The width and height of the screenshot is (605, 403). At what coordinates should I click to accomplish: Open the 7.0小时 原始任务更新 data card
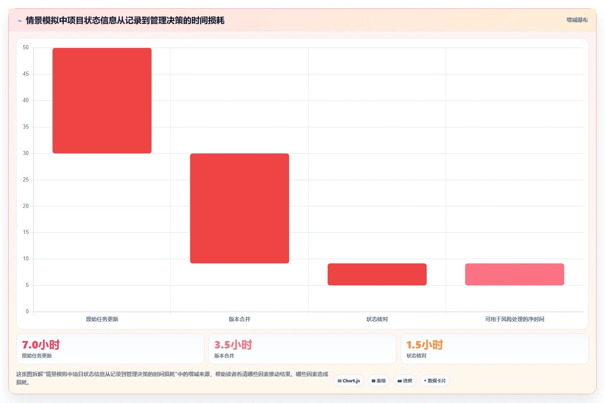click(110, 349)
